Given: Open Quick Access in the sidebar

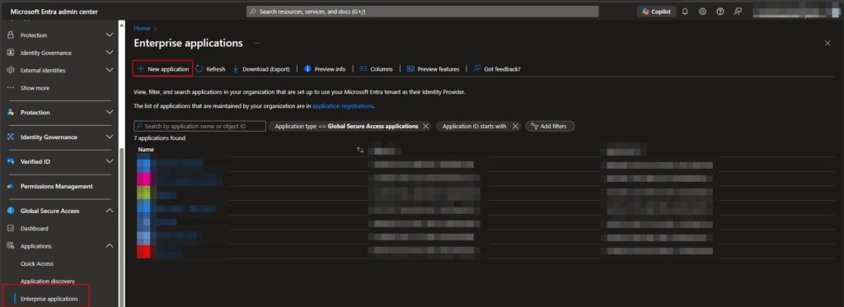Looking at the screenshot, I should click(x=37, y=263).
